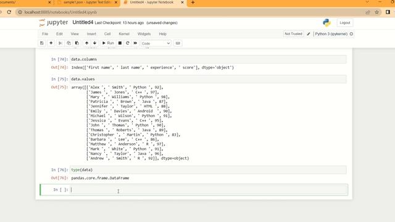This screenshot has height=222, width=395.
Task: Move selected cell up arrow
Action: tap(86, 43)
